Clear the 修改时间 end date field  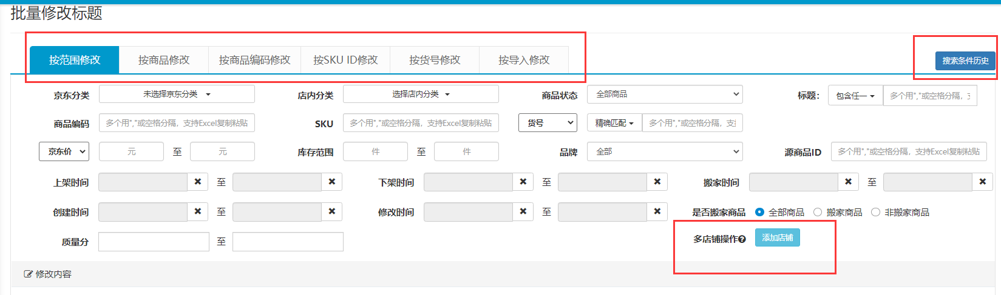tap(657, 211)
